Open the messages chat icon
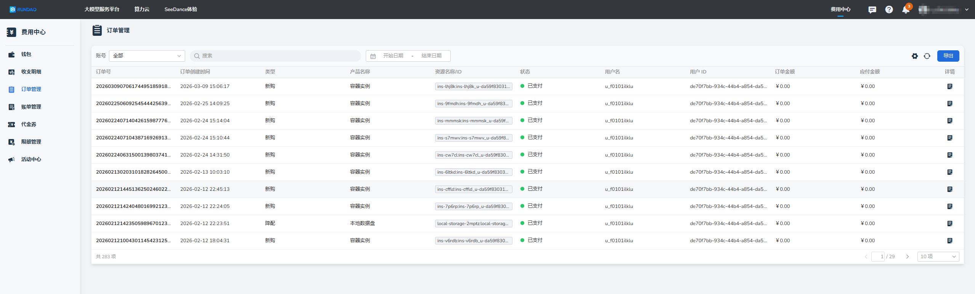The image size is (975, 294). (x=872, y=10)
